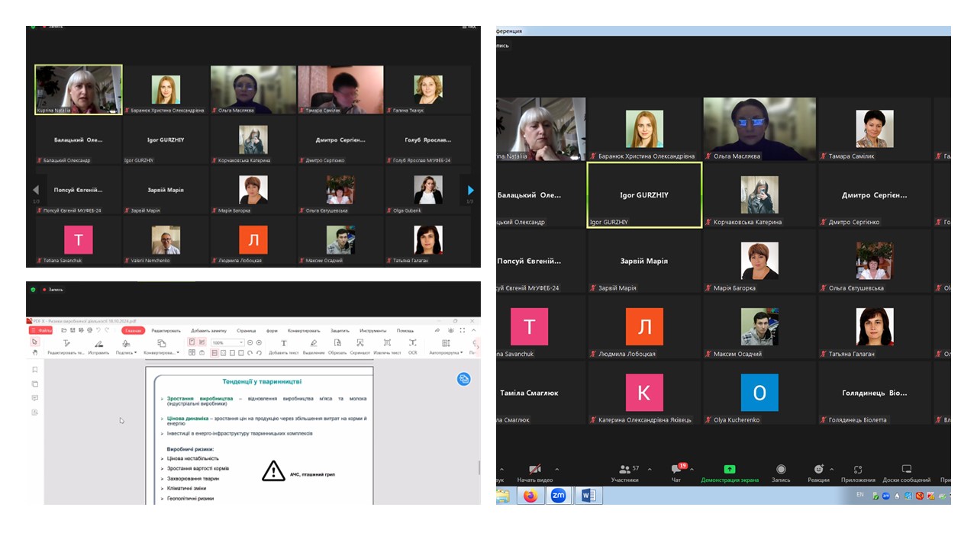The width and height of the screenshot is (977, 549).
Task: Expand video options caret beside Начать видео
Action: coord(556,470)
